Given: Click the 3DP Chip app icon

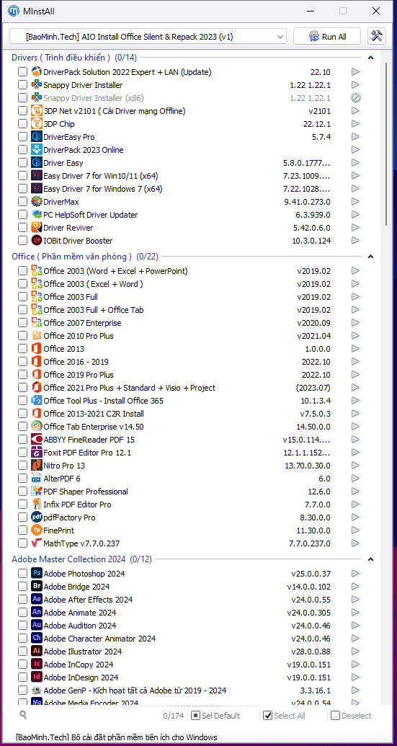Looking at the screenshot, I should click(x=37, y=124).
